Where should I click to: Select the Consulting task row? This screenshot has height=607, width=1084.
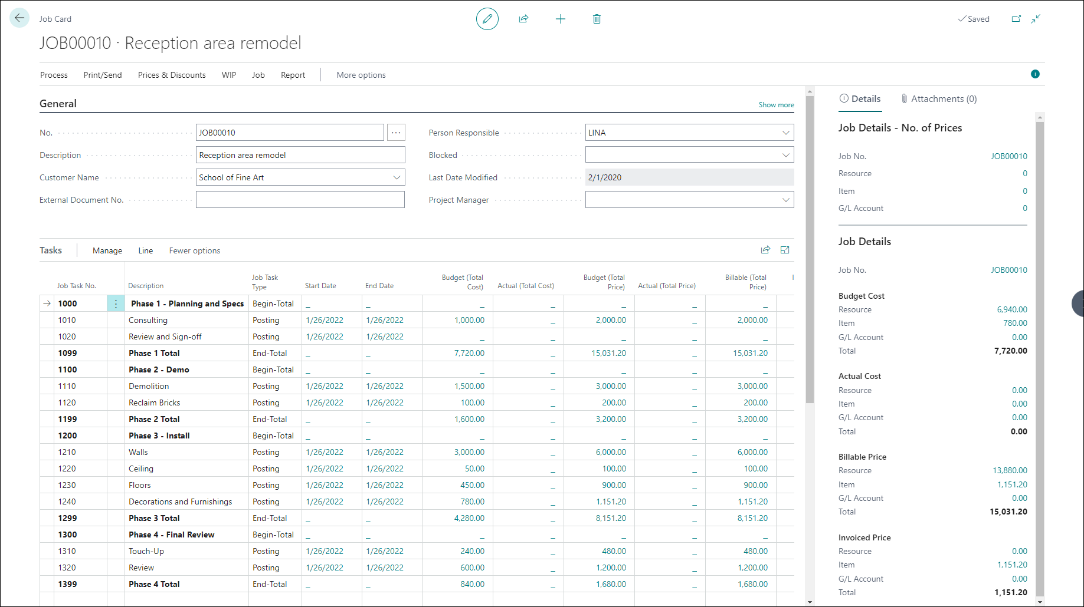(417, 320)
